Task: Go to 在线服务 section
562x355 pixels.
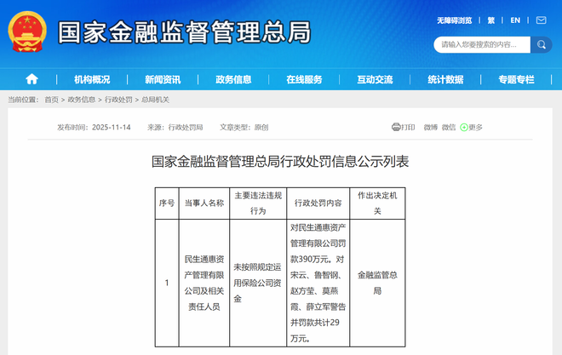Action: click(304, 79)
